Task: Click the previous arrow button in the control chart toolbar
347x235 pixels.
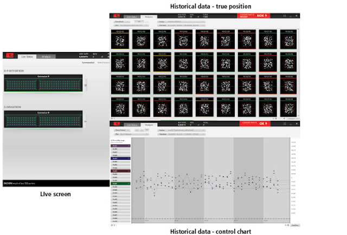Action: (137, 130)
